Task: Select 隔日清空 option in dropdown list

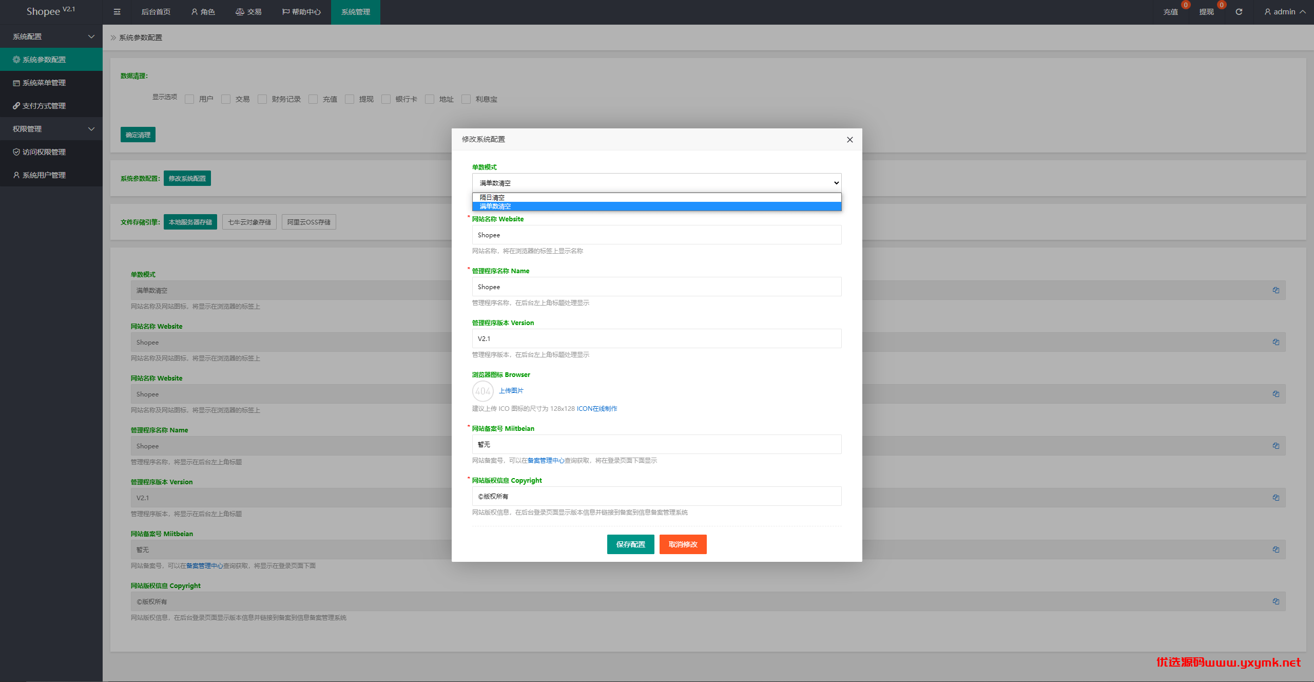Action: pos(656,198)
